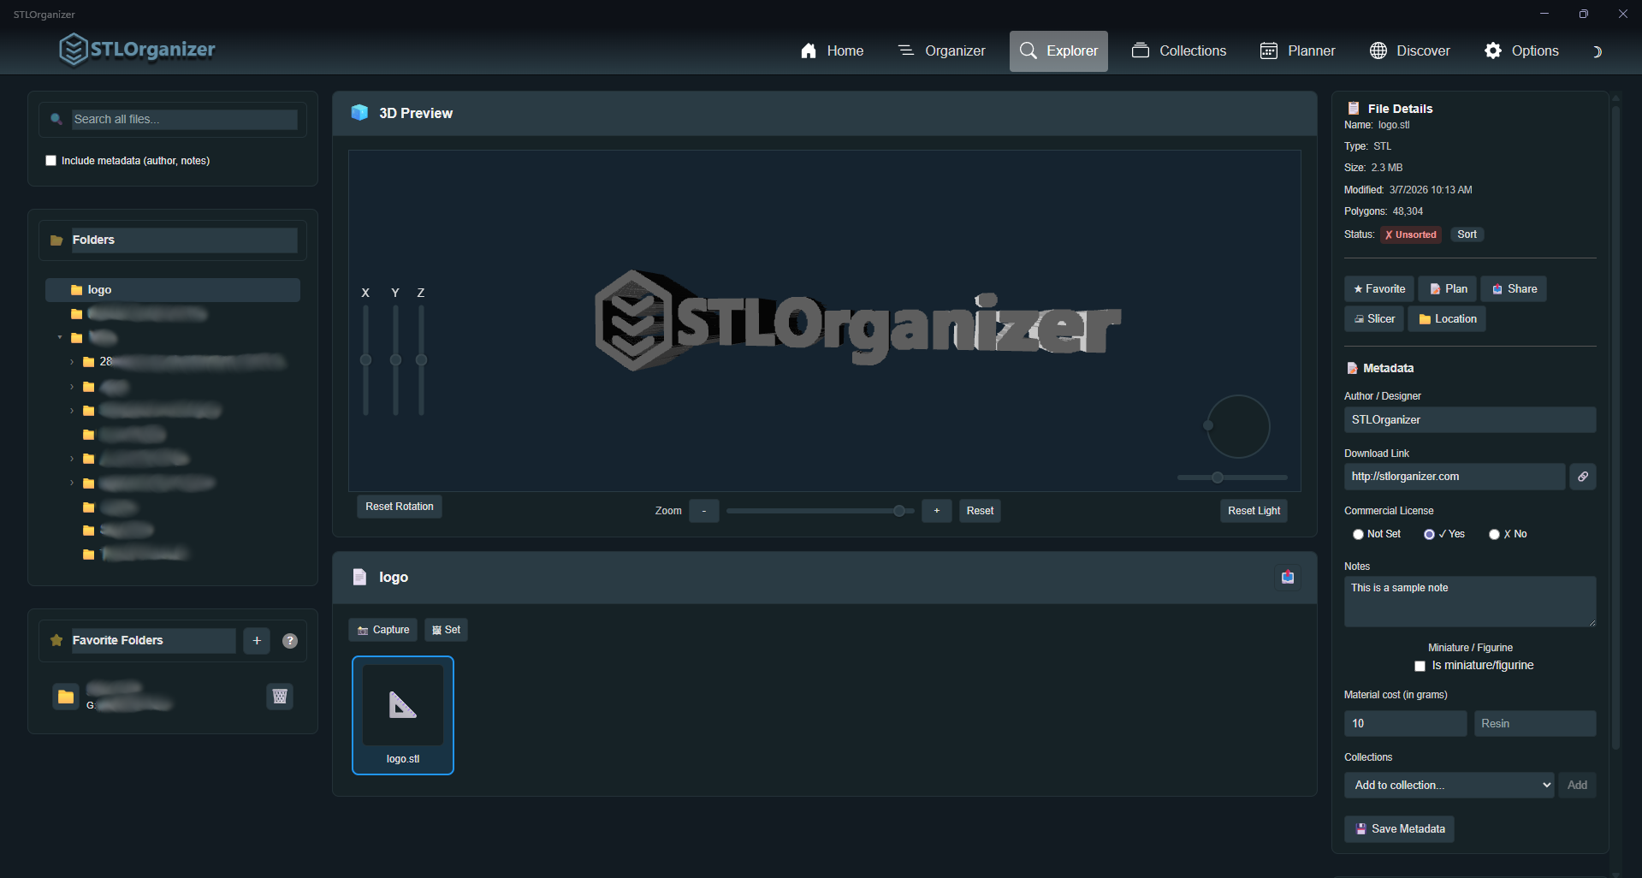The width and height of the screenshot is (1642, 878).
Task: Open Favorite Folders help question mark
Action: pos(290,641)
